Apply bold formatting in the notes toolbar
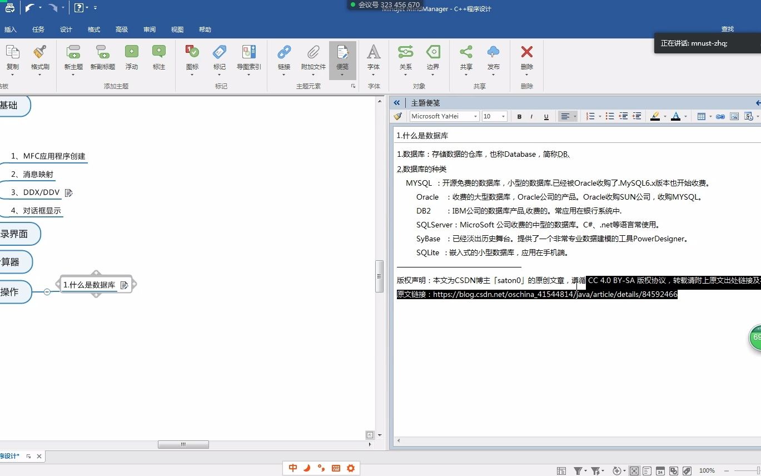 (x=519, y=116)
